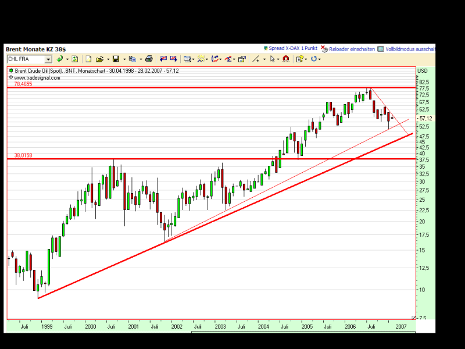Click Reloader einschalten link
Image resolution: width=465 pixels, height=349 pixels.
352,49
